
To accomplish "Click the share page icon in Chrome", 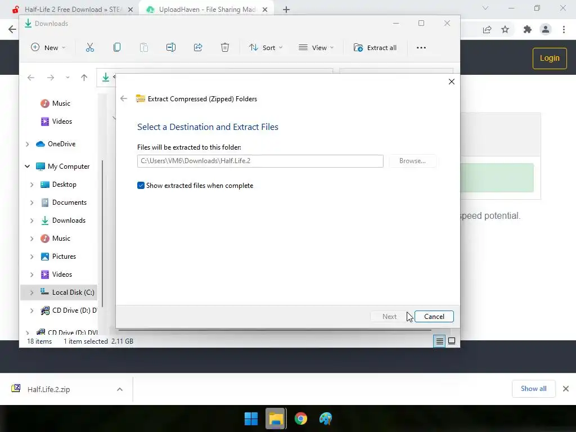I will (487, 29).
